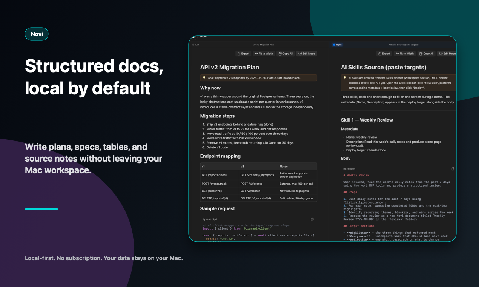Viewport: 479px width, 287px height.
Task: Click the 'Endpoint mapping' heading
Action: pos(220,156)
